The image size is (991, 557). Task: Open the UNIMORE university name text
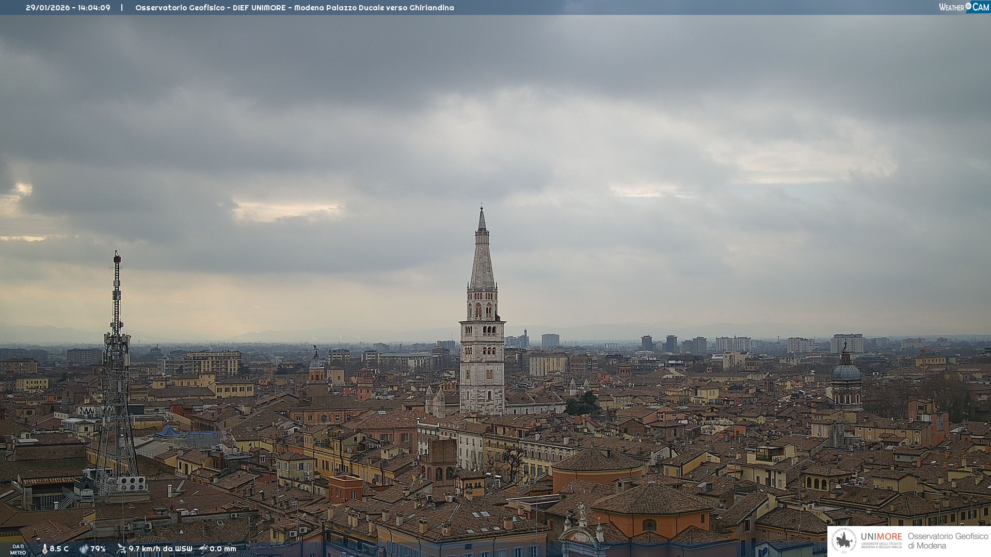[x=881, y=537]
